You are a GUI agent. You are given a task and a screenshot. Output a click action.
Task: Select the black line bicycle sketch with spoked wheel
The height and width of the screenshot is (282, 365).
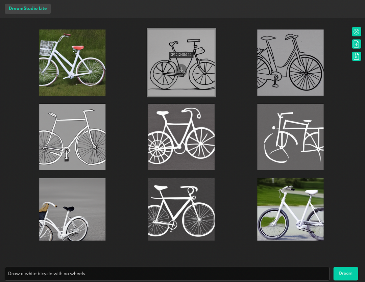pos(290,62)
